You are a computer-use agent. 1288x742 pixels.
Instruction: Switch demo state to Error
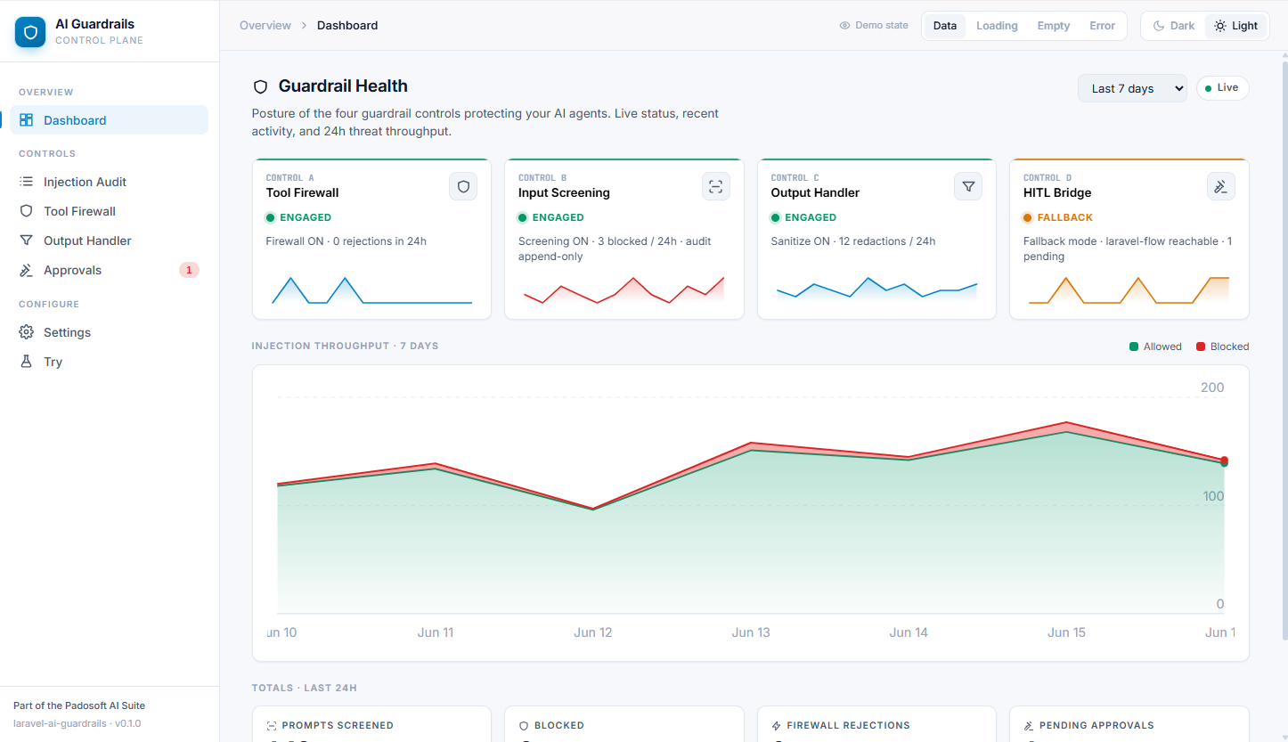coord(1102,26)
